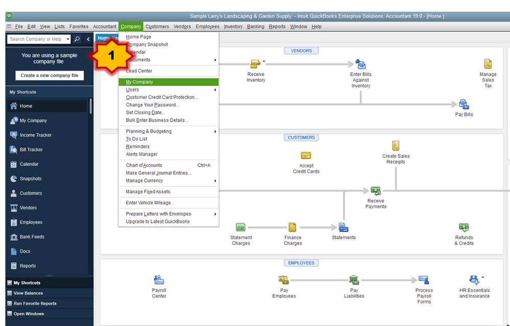Open Pay Liabilities icon
Screen dimensions: 510x326
click(x=354, y=280)
